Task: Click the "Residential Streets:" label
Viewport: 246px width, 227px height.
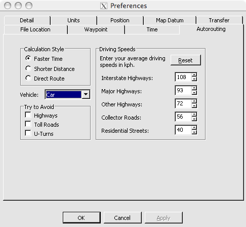Action: (x=125, y=131)
